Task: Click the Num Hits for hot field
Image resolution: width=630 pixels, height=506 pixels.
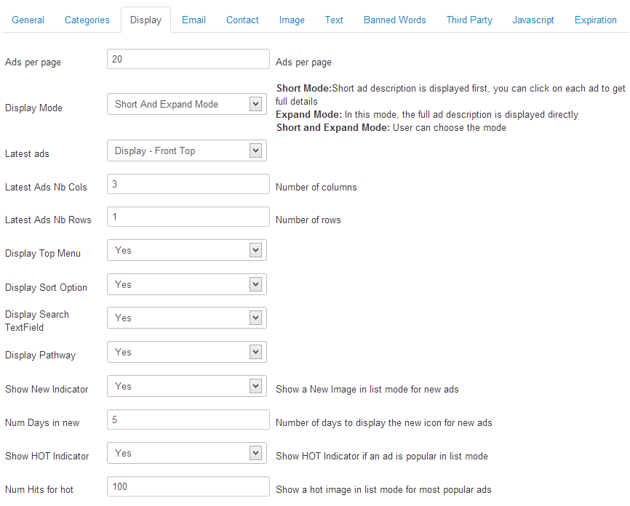Action: click(x=188, y=486)
